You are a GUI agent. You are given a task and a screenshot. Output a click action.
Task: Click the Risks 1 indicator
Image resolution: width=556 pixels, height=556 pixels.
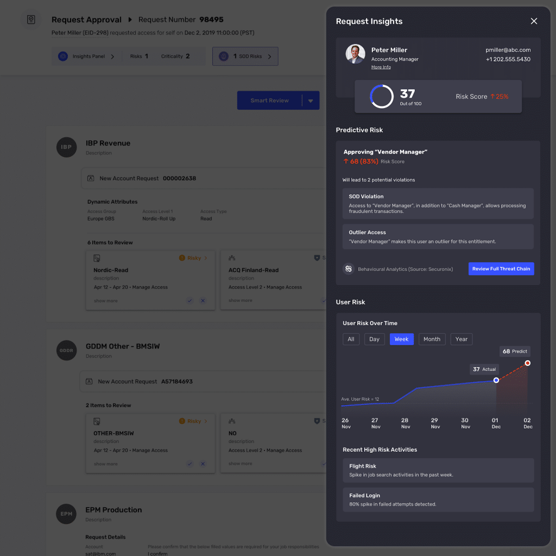coord(139,56)
